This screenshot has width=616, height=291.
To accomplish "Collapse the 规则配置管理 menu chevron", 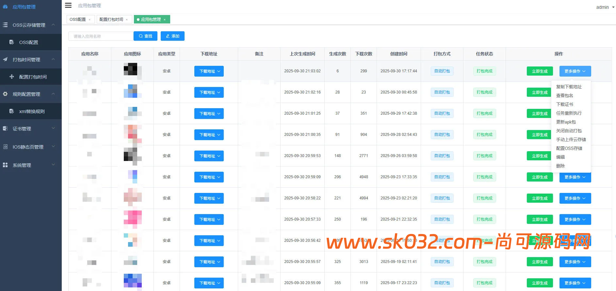I will click(53, 94).
